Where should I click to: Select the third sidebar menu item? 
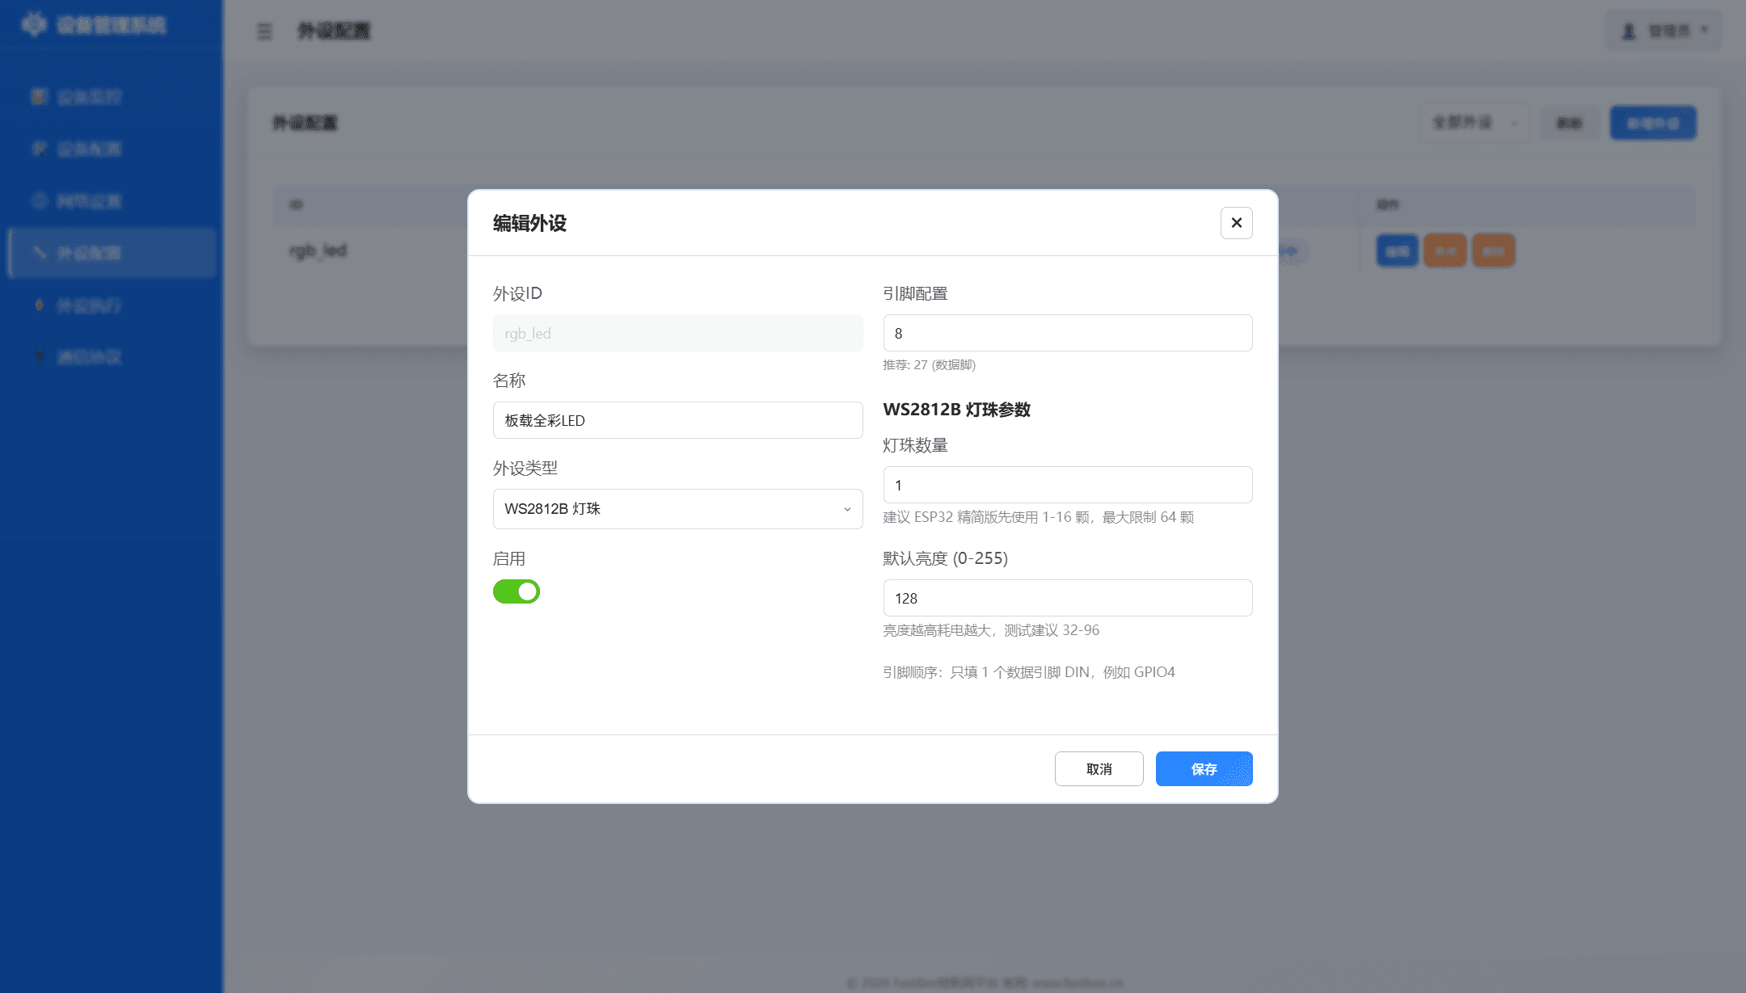112,201
